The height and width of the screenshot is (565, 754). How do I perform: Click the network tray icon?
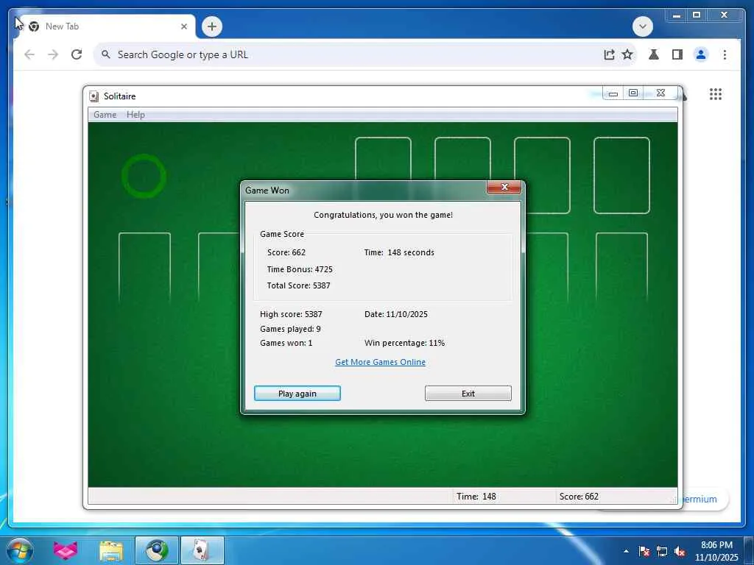point(662,551)
